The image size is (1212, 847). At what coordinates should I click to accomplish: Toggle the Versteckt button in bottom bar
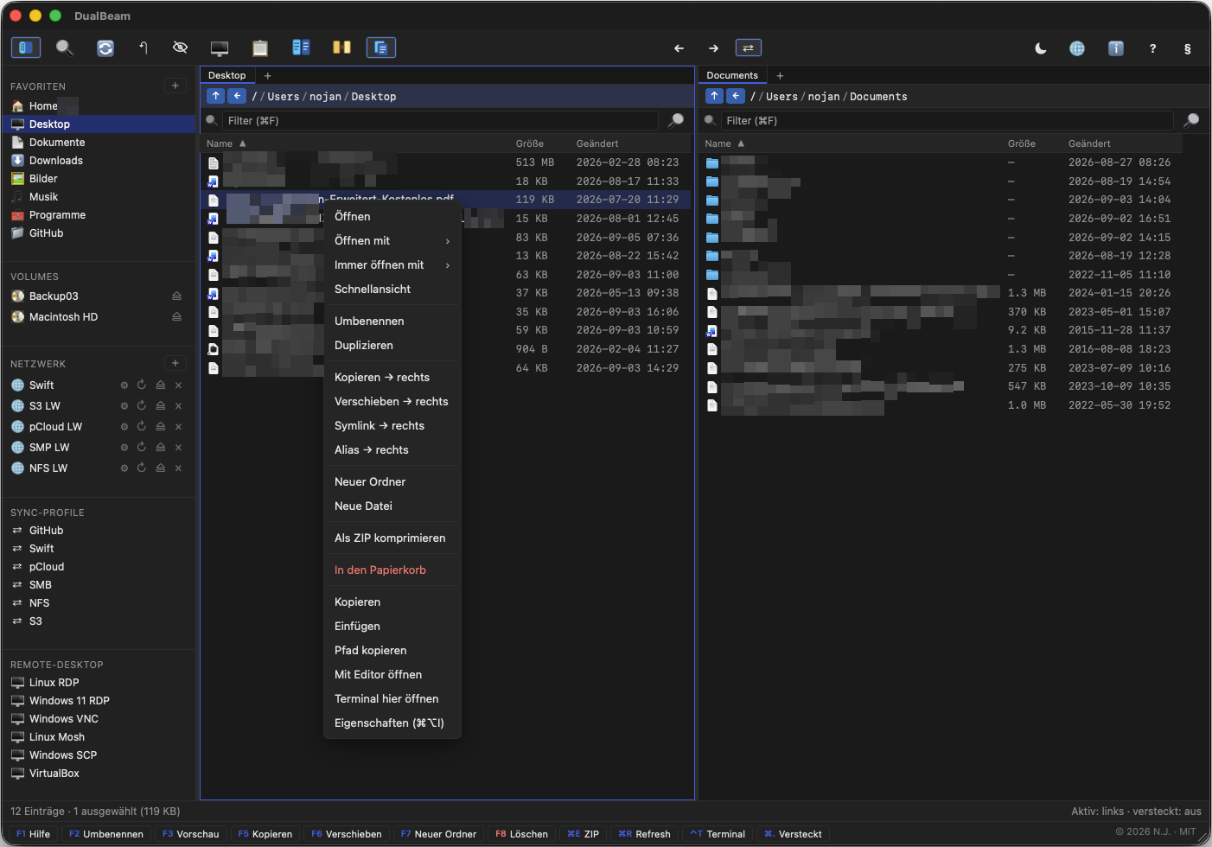[793, 834]
